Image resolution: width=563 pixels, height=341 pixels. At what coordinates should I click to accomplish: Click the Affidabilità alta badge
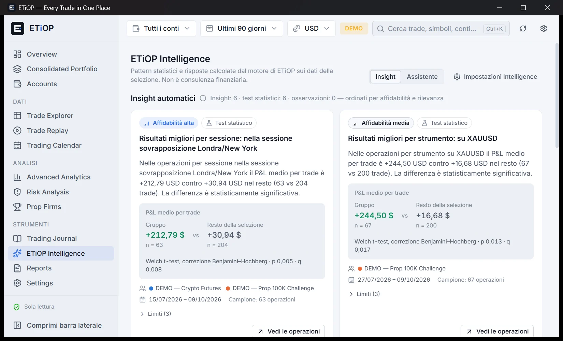169,123
